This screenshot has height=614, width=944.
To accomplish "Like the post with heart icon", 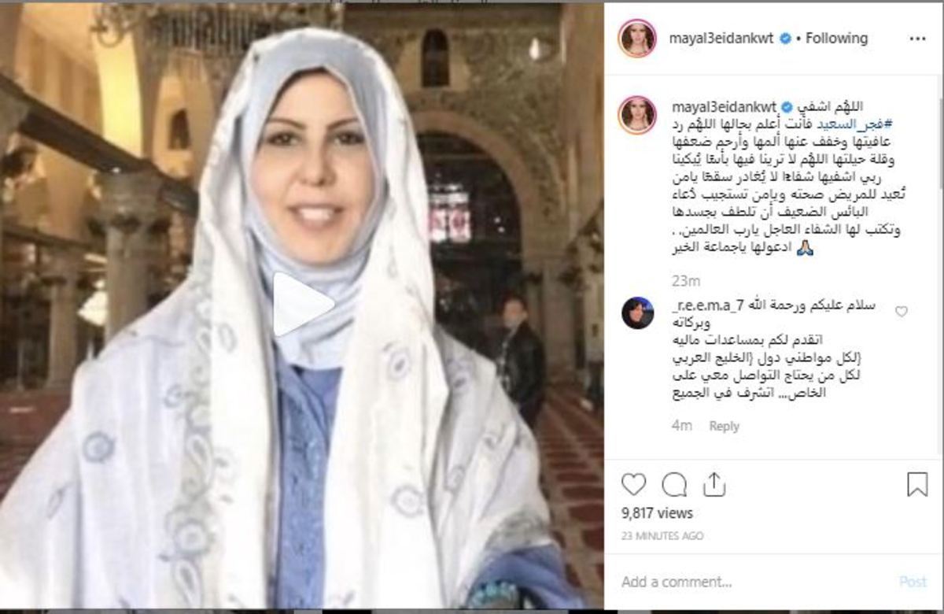I will pos(633,483).
